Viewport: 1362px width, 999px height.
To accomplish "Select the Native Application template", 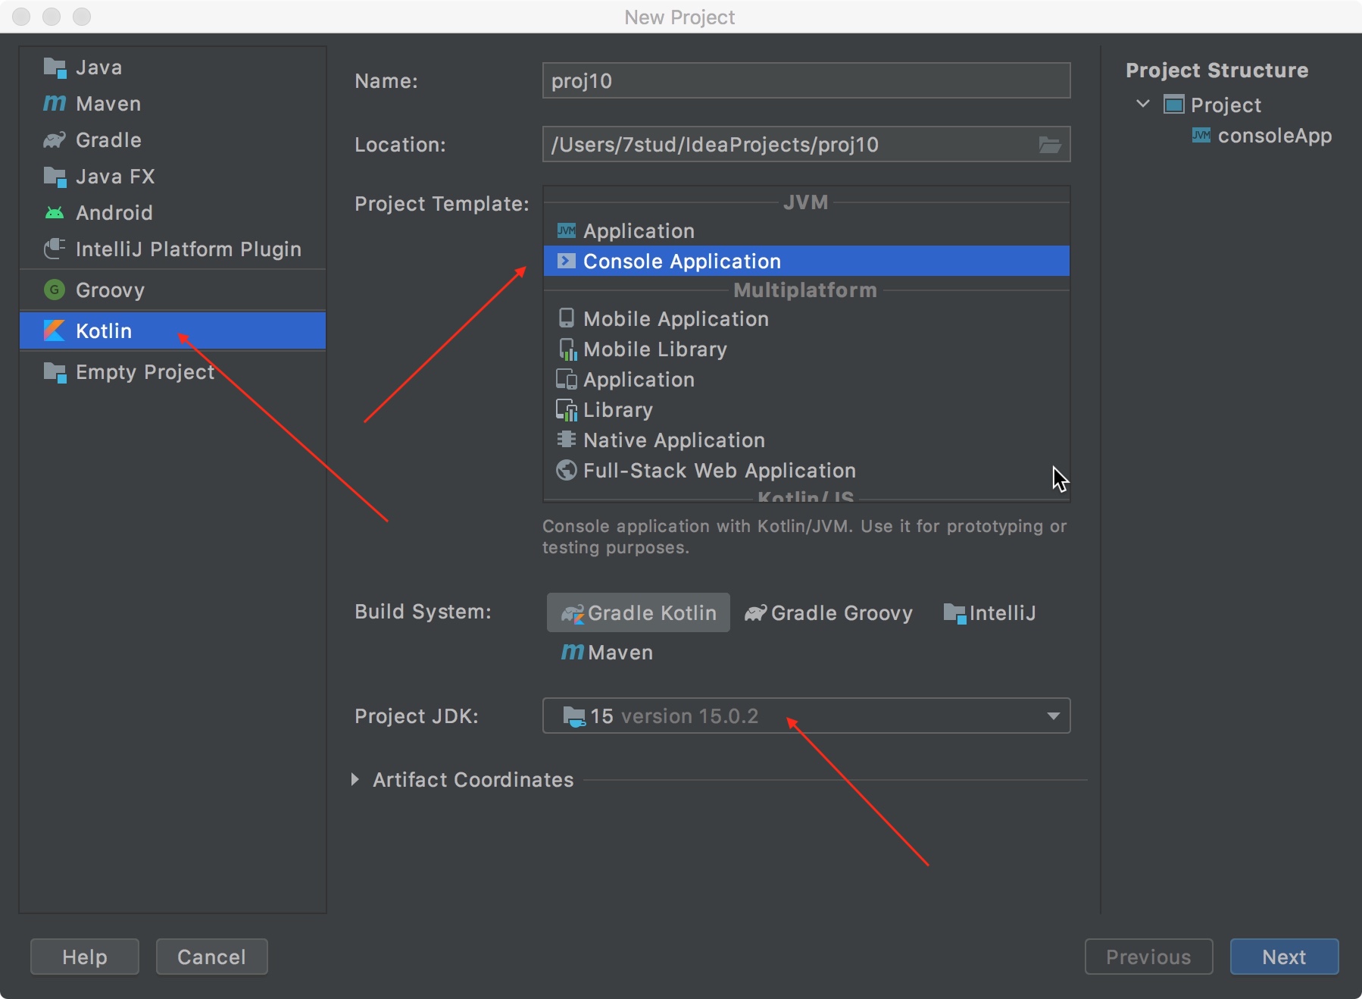I will tap(673, 440).
